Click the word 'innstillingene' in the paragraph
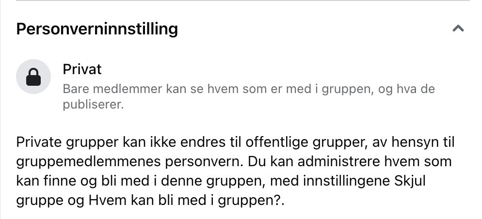Screen dimensions: 482x219 pos(347,181)
